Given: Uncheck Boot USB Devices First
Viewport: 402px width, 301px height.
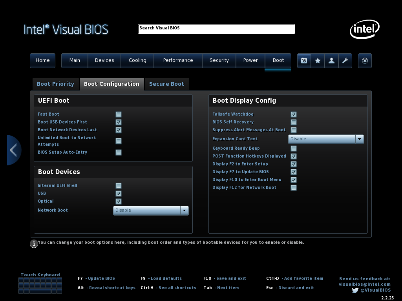Looking at the screenshot, I should pyautogui.click(x=119, y=122).
